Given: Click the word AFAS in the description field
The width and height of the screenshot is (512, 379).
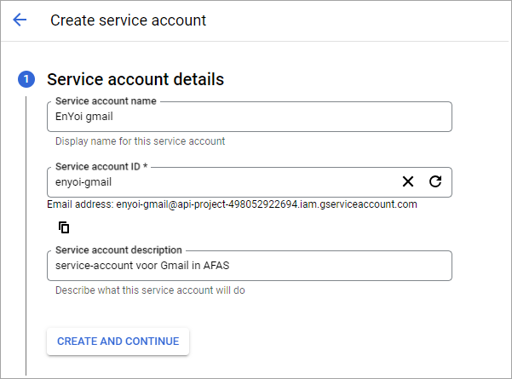Looking at the screenshot, I should [216, 266].
